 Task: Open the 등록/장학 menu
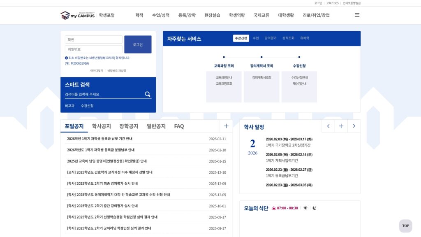pyautogui.click(x=188, y=15)
